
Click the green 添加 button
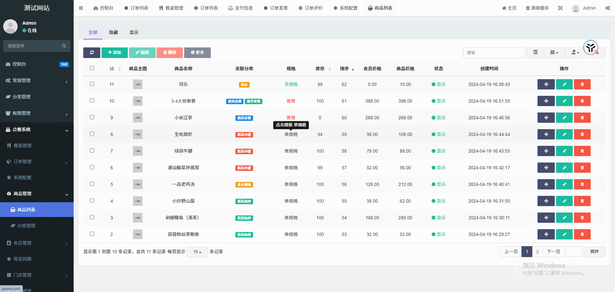pos(114,53)
